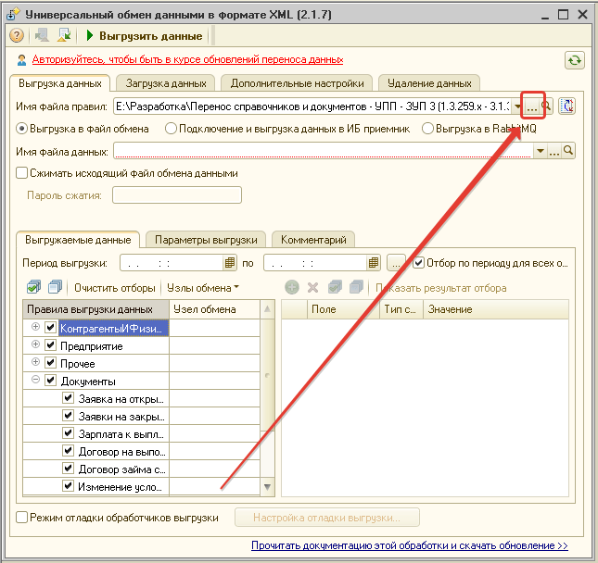The height and width of the screenshot is (563, 598).
Task: Uncheck all export rules icon
Action: [55, 287]
